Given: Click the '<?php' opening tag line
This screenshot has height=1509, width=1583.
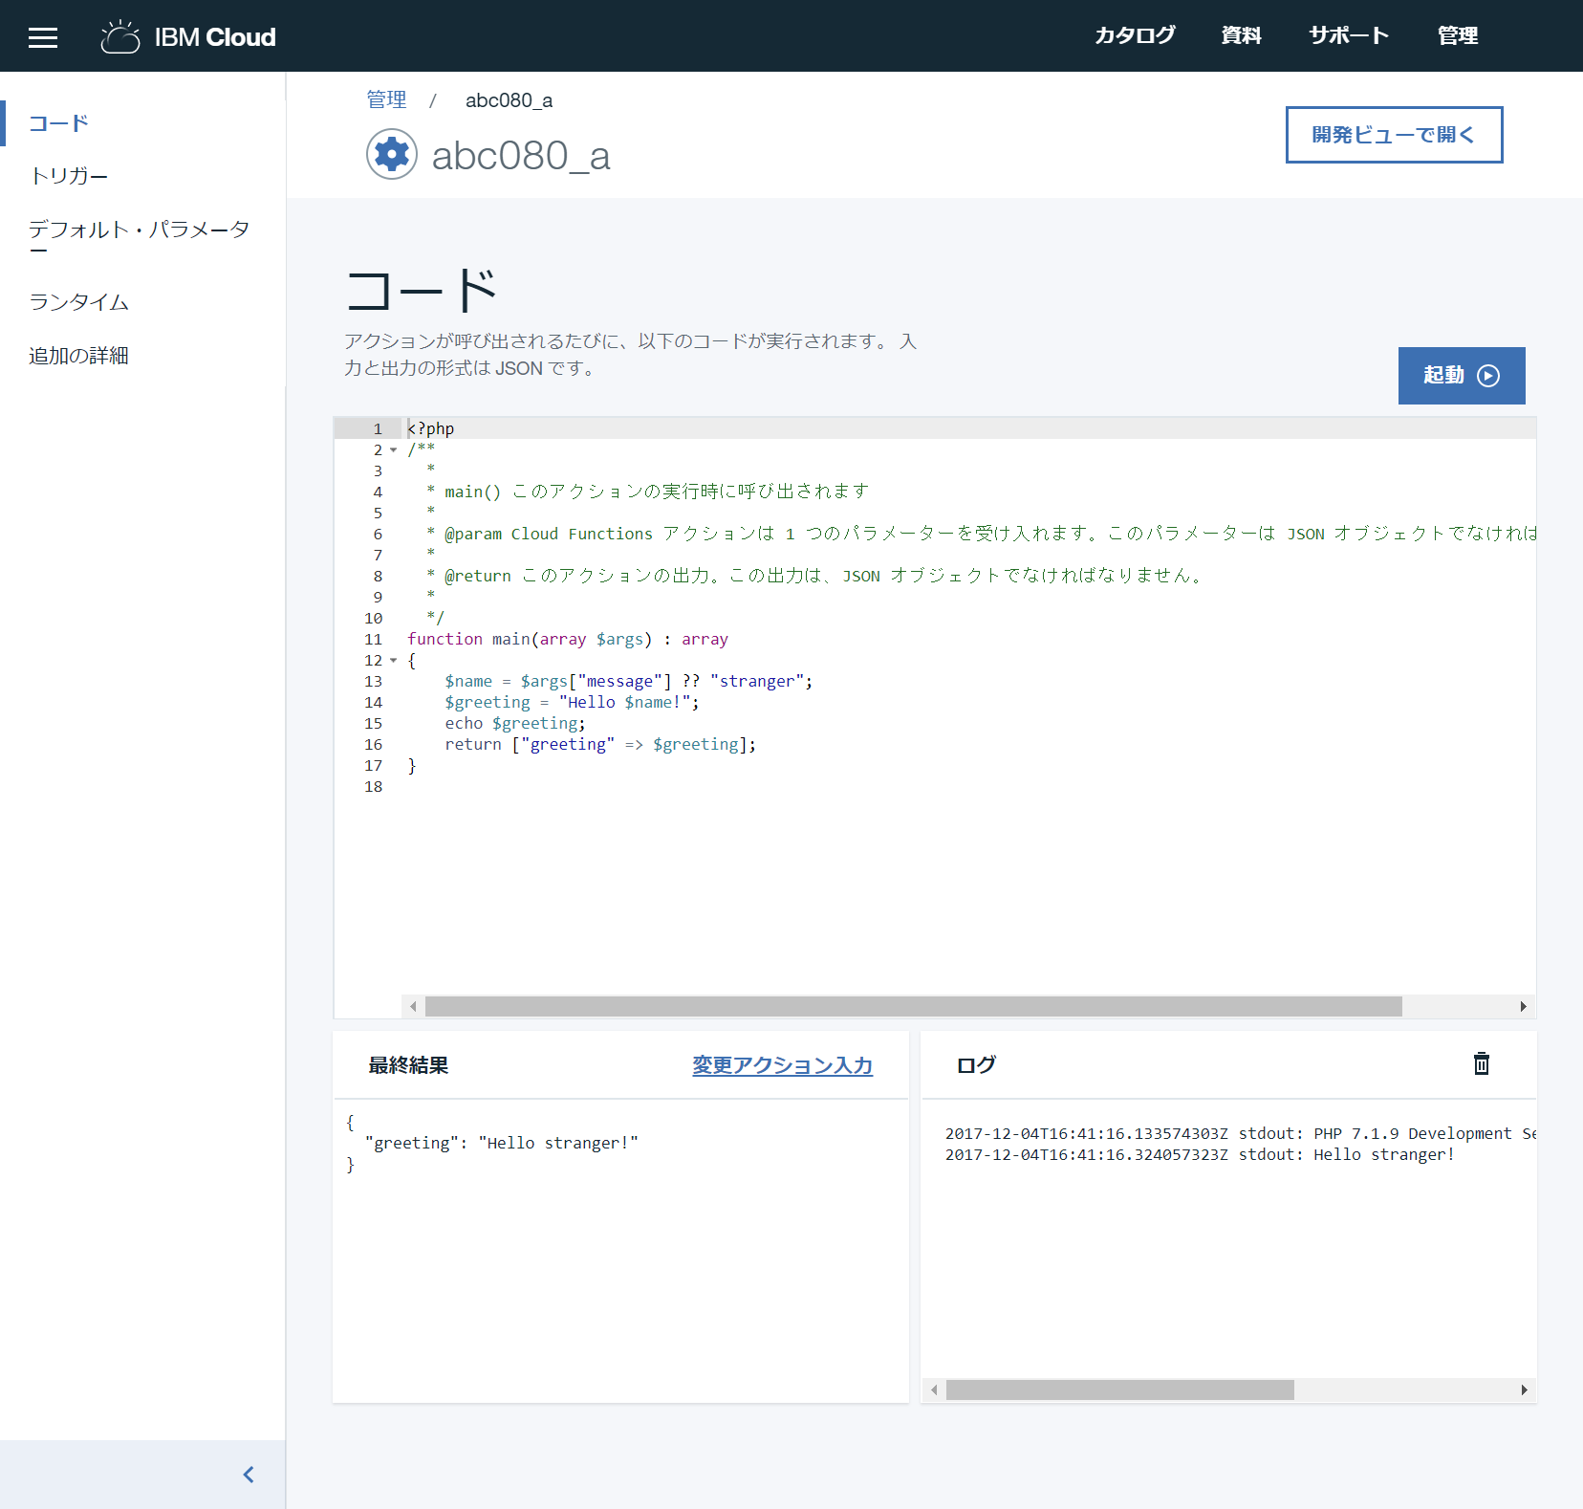Looking at the screenshot, I should coord(431,428).
